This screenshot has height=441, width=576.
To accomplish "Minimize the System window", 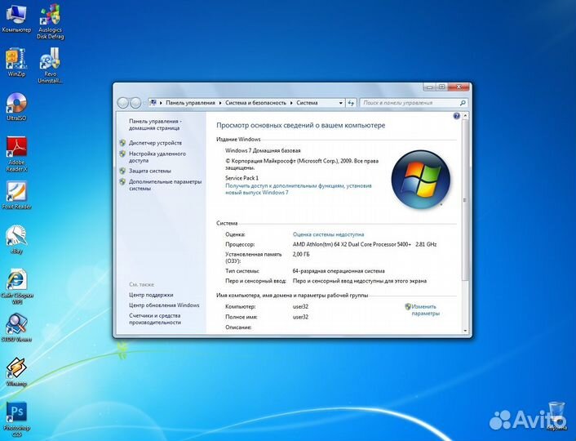I will pyautogui.click(x=429, y=87).
